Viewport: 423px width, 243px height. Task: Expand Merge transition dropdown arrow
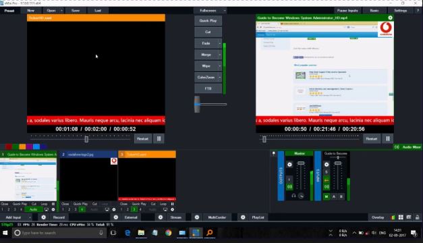[219, 55]
